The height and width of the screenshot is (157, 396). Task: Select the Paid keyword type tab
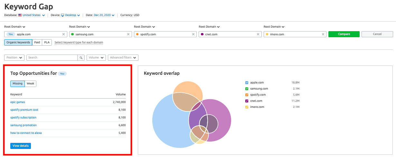click(37, 42)
